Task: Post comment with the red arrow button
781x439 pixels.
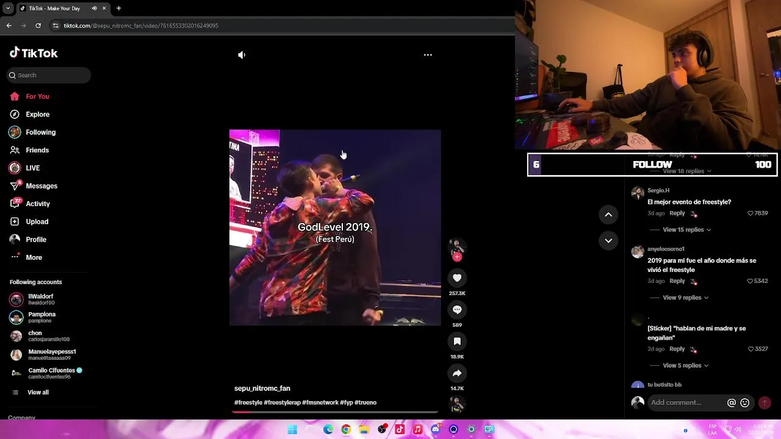Action: (765, 402)
